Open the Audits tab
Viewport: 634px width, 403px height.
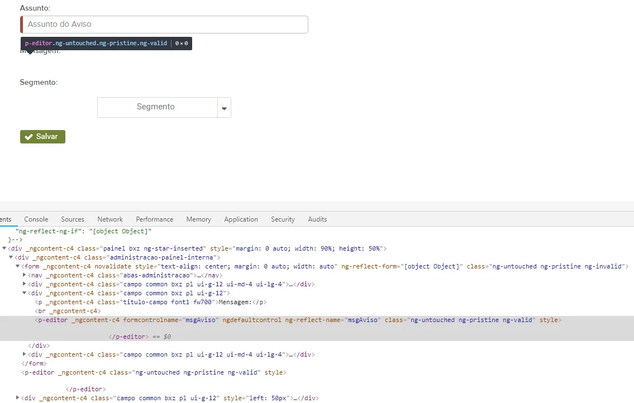tap(317, 219)
